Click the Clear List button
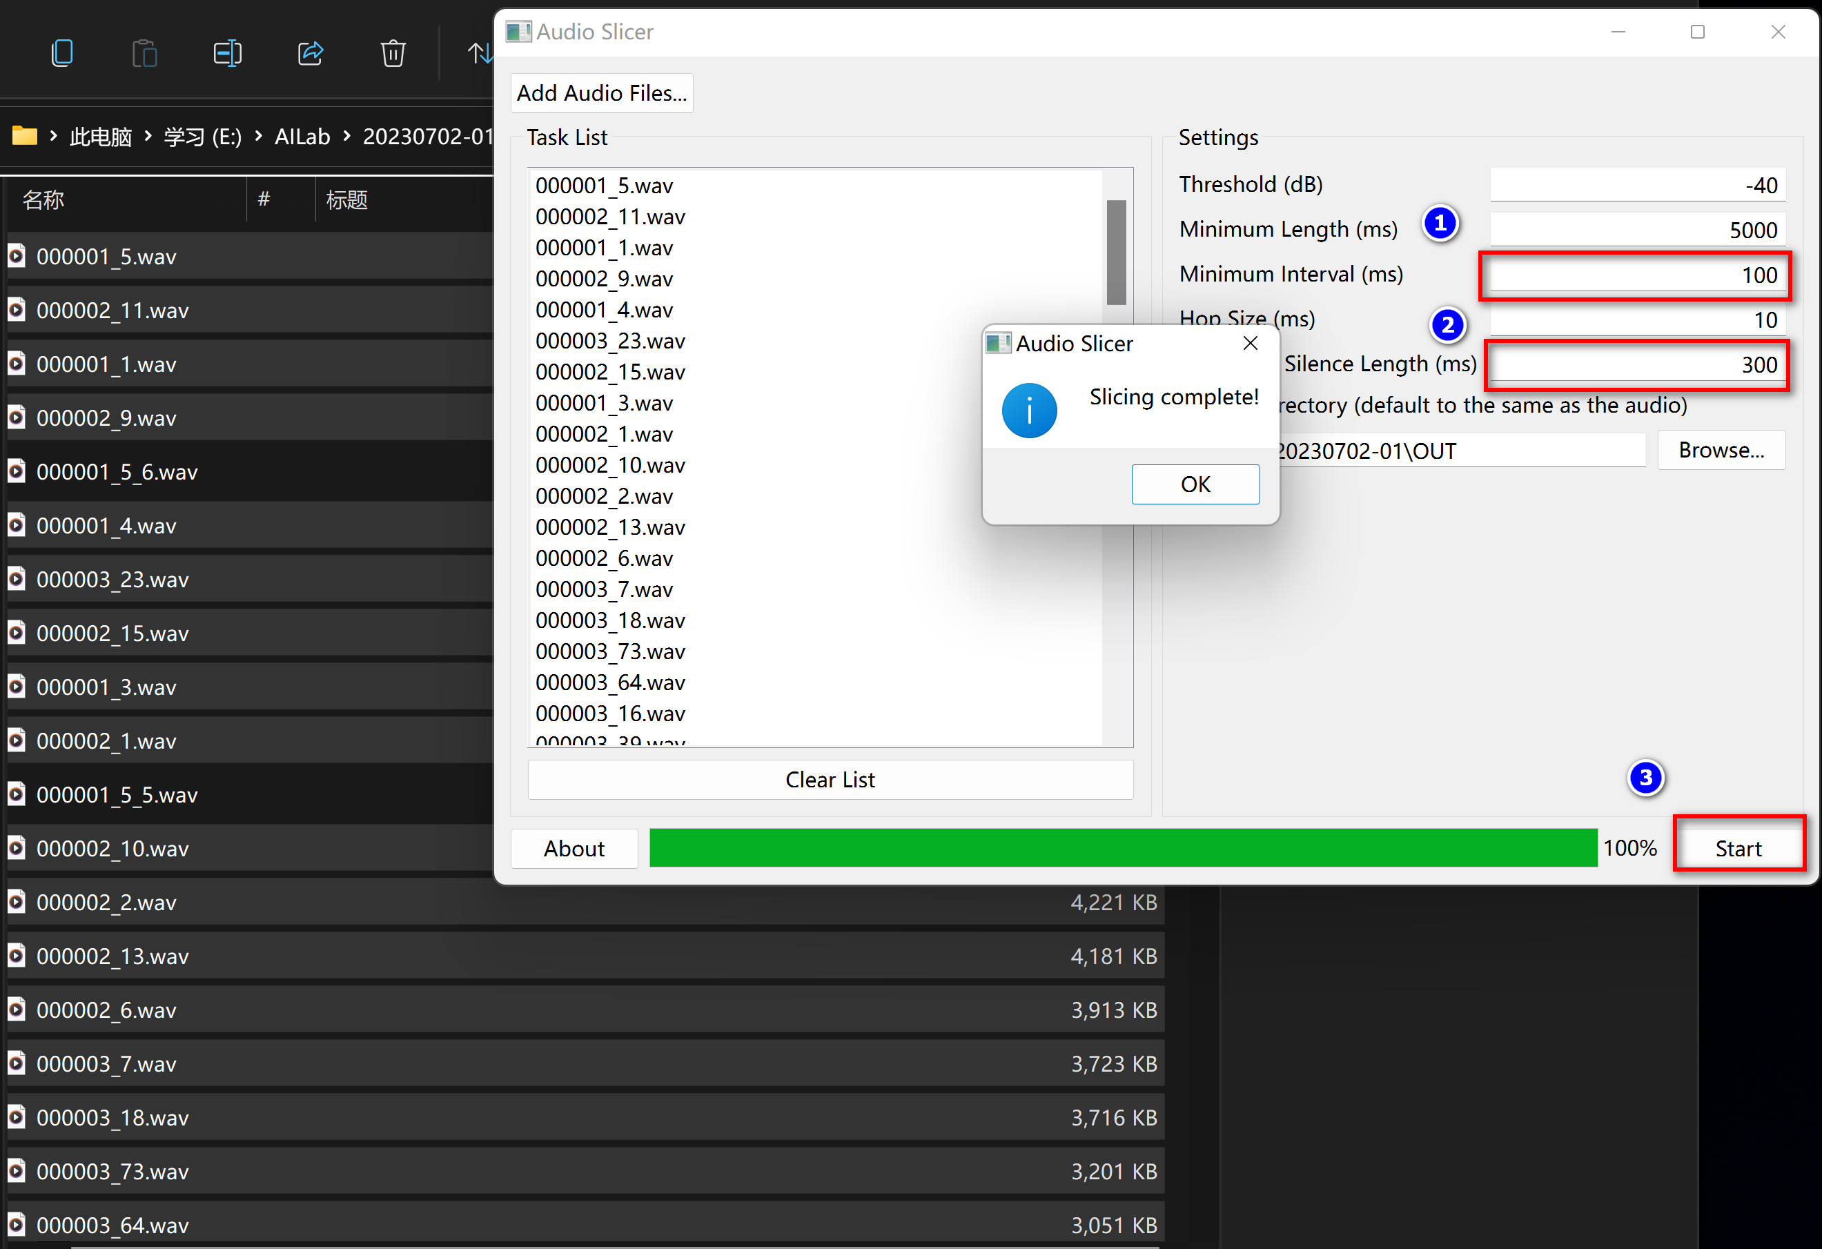The width and height of the screenshot is (1822, 1249). click(830, 779)
